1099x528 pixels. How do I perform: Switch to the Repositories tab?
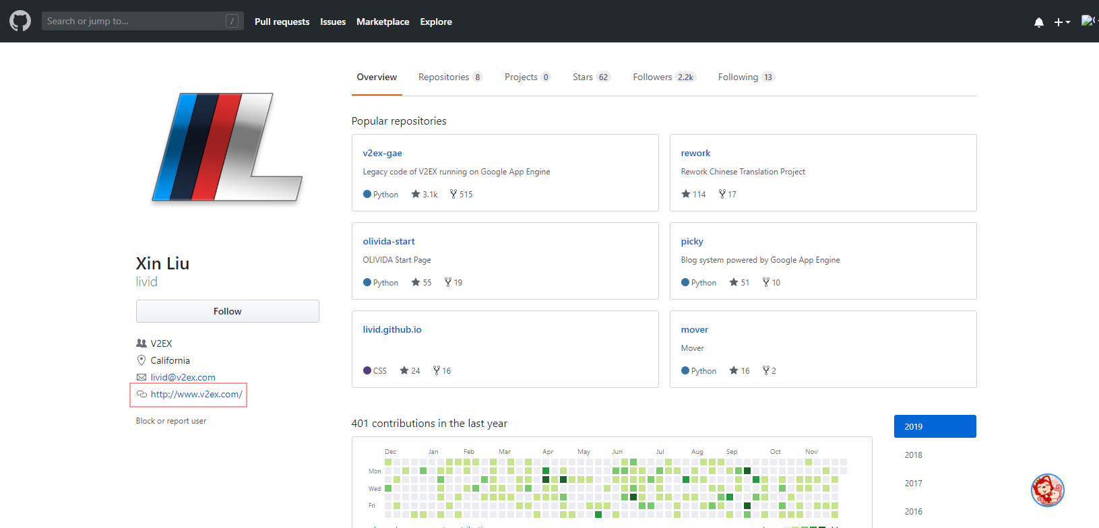(x=449, y=77)
